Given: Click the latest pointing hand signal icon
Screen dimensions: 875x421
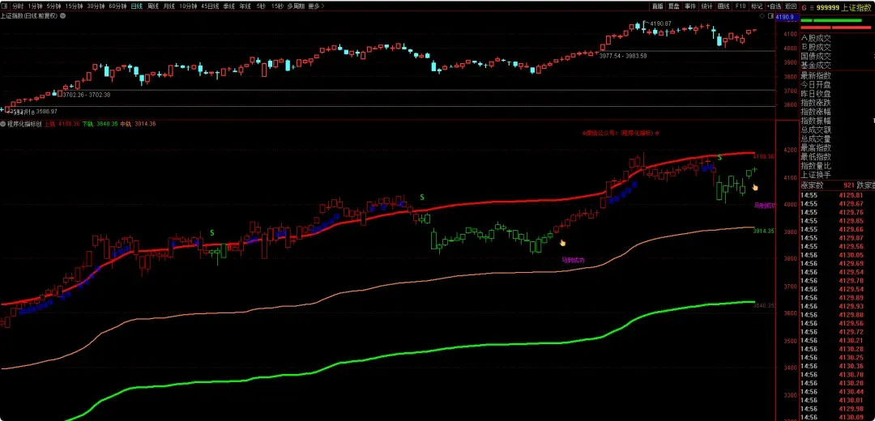Looking at the screenshot, I should tap(755, 187).
